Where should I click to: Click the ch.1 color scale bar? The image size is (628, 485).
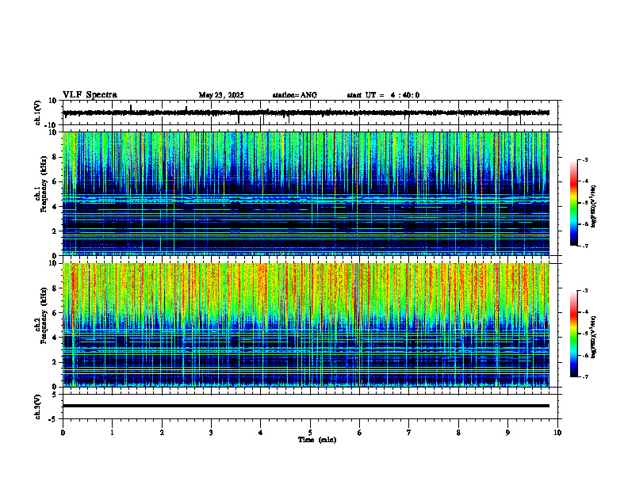coord(573,203)
